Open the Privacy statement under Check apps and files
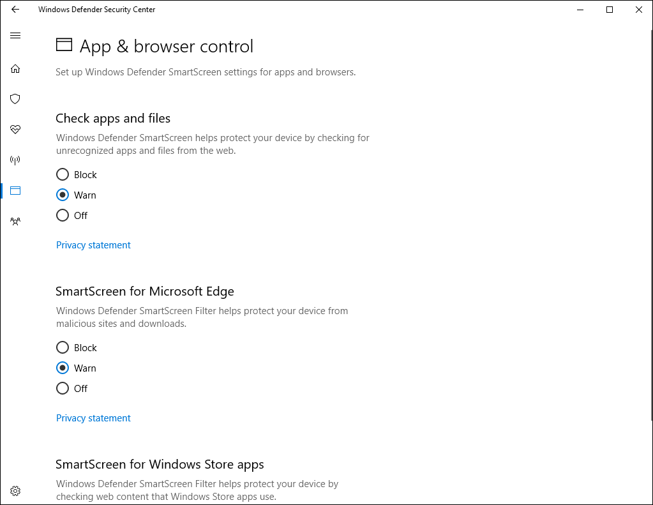653x505 pixels. pyautogui.click(x=93, y=245)
